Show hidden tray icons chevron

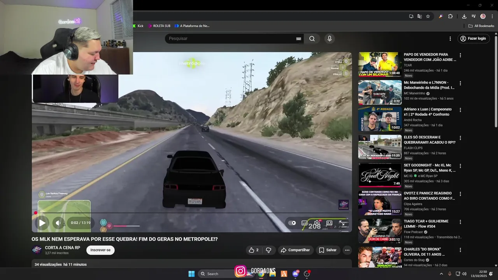[x=441, y=274]
